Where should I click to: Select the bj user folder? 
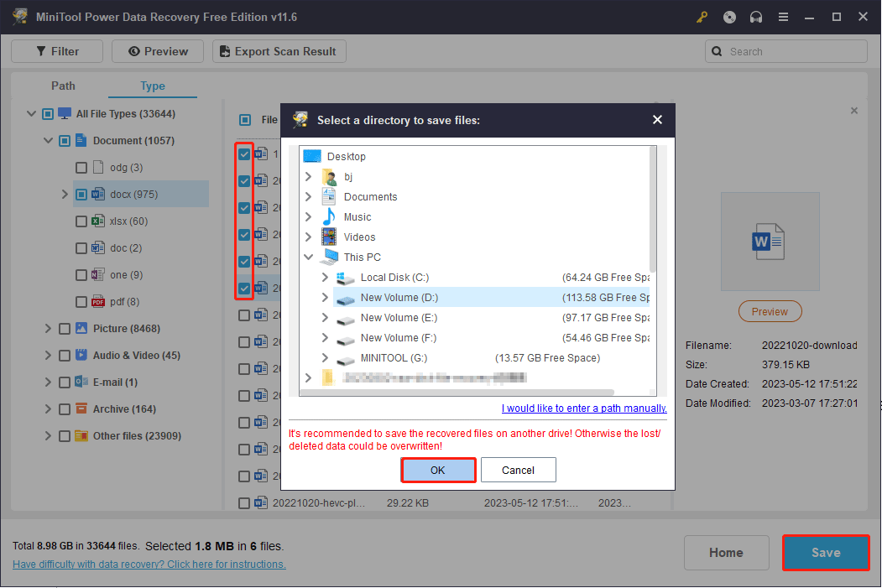tap(347, 176)
